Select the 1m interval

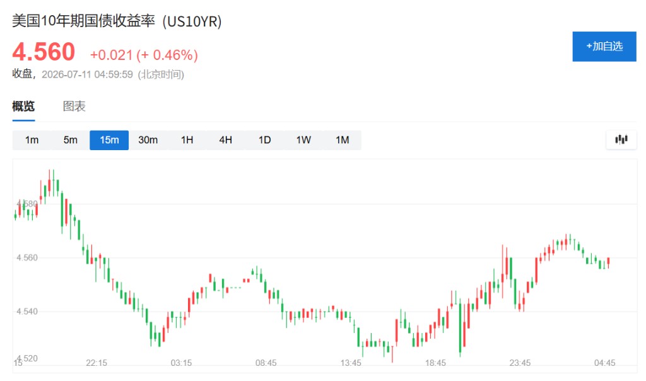[x=32, y=140]
